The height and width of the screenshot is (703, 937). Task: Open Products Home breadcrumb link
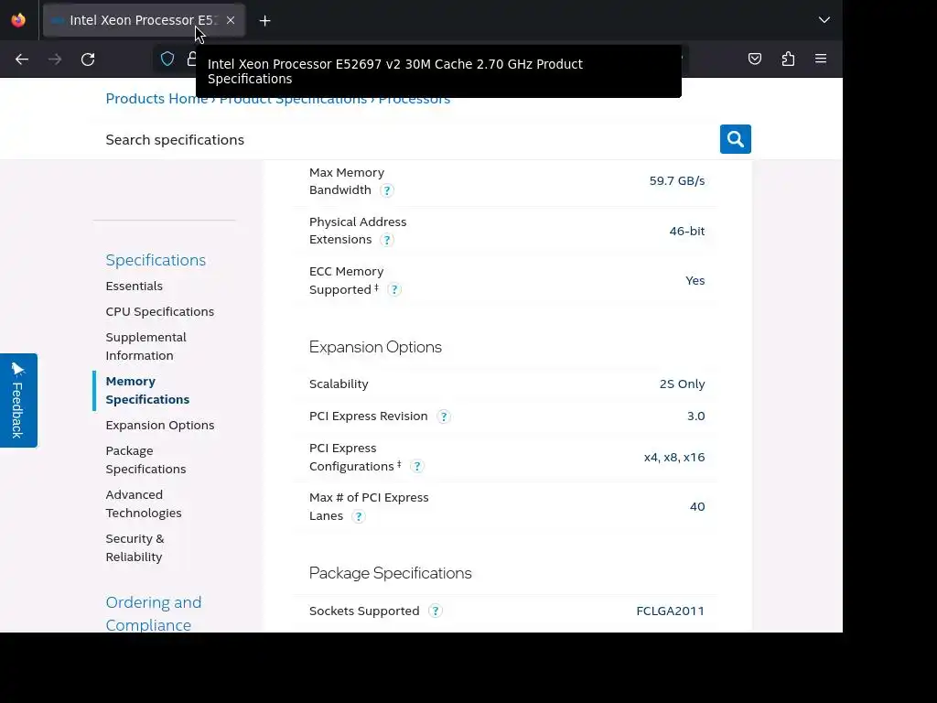pyautogui.click(x=156, y=99)
